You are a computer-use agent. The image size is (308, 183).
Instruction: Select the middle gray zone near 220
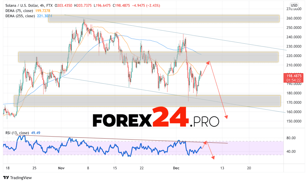pyautogui.click(x=148, y=57)
